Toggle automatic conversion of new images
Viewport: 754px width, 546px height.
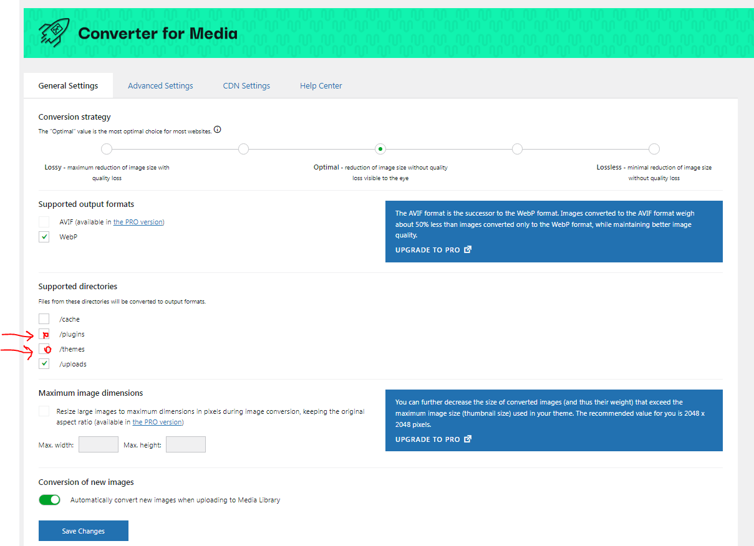pos(49,500)
